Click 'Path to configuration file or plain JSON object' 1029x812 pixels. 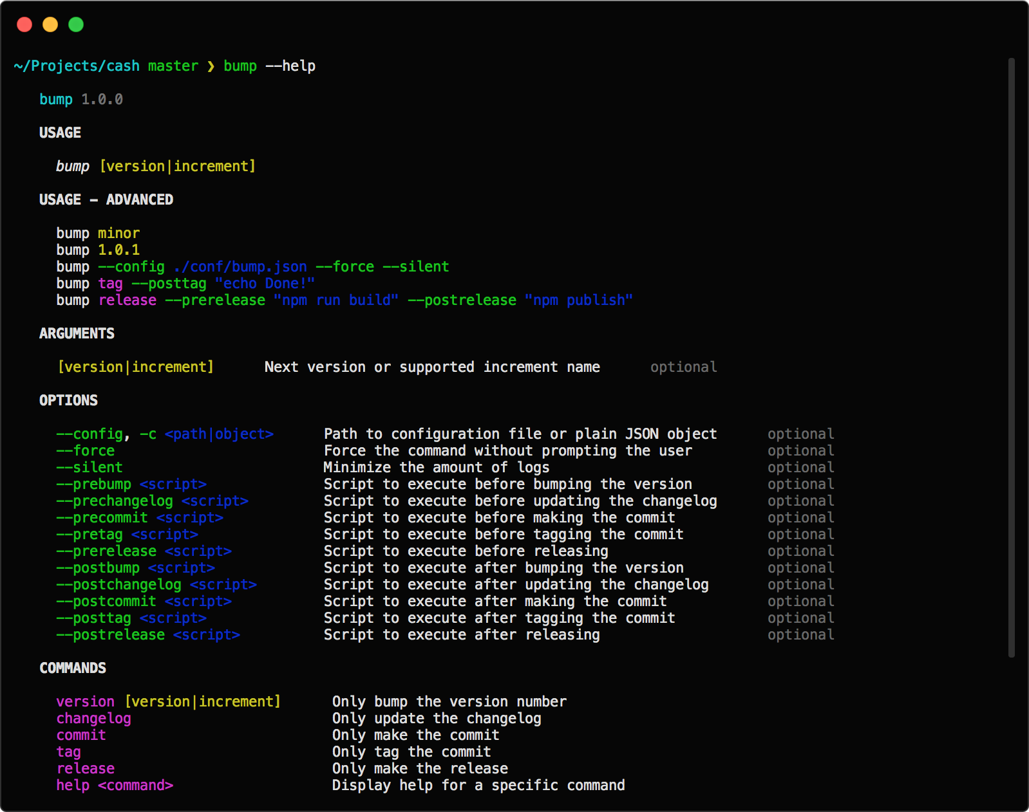click(x=520, y=434)
